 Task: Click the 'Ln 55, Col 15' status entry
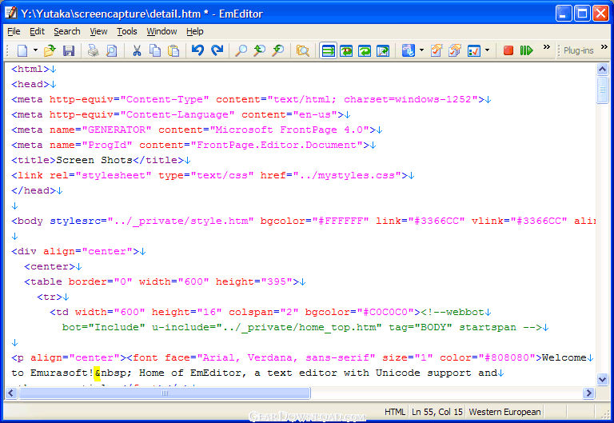(x=437, y=412)
